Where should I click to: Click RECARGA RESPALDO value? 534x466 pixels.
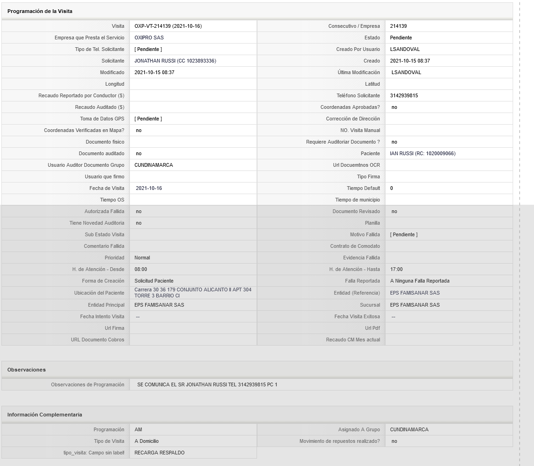[160, 453]
